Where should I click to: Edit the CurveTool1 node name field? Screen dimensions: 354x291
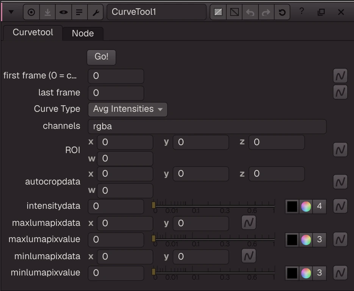coord(157,12)
